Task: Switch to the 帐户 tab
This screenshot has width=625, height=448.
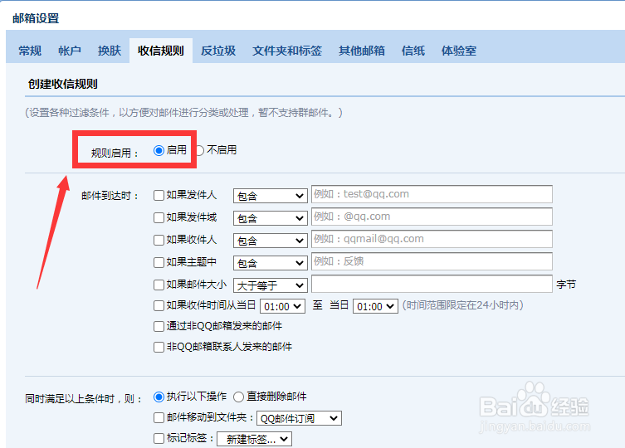Action: tap(70, 51)
